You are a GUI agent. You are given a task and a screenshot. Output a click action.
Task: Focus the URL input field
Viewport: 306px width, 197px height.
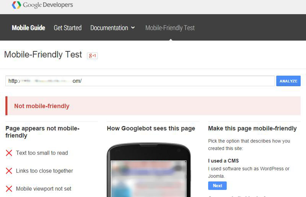click(x=140, y=81)
